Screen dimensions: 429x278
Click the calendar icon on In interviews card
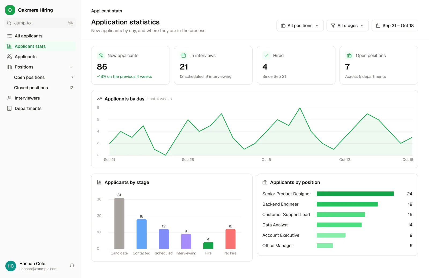tap(184, 56)
